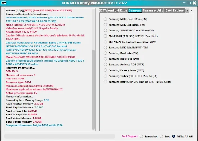This screenshot has height=141, width=198.
Task: Open the Samsung tab
Action: click(x=135, y=10)
